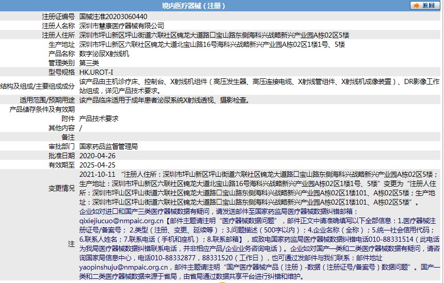Screen dimensions: 444x283
Task: Select expiry date 2025-04-25
Action: pyautogui.click(x=98, y=165)
